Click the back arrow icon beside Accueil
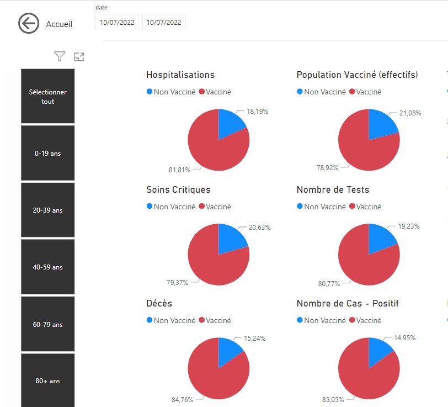The width and height of the screenshot is (448, 407). point(29,24)
